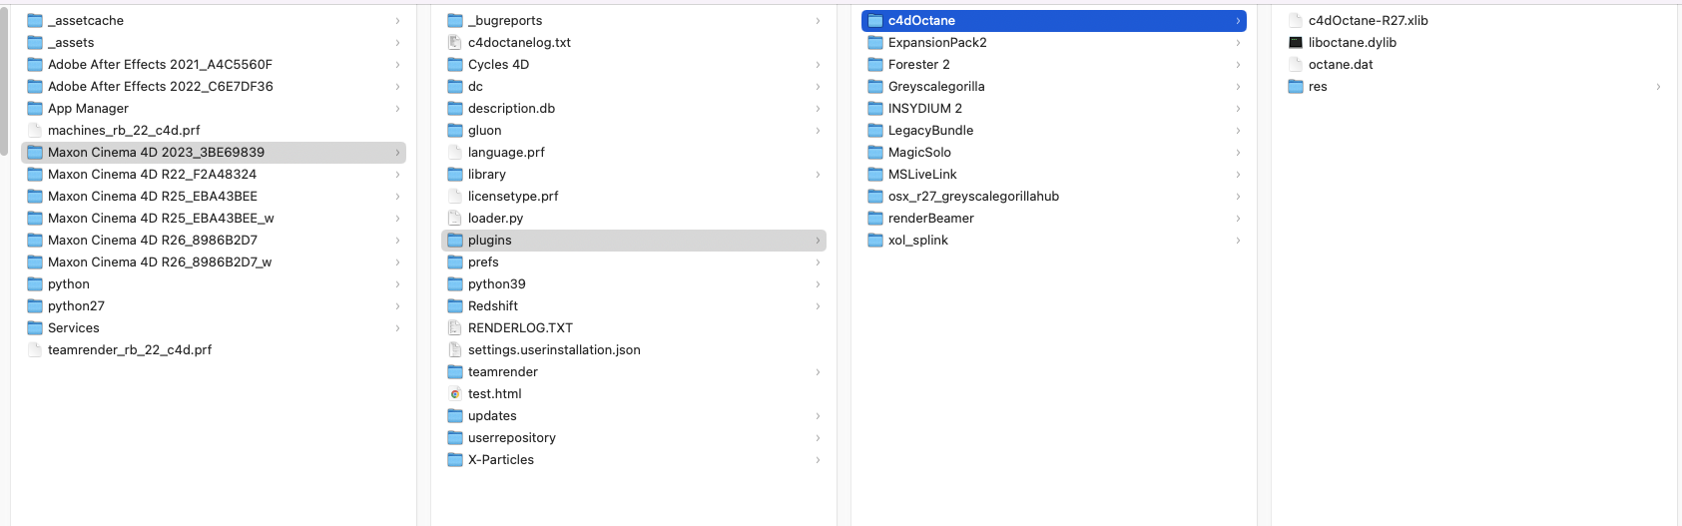Viewport: 1682px width, 526px height.
Task: Click the first column's vertical scrollbar
Action: [x=4, y=82]
